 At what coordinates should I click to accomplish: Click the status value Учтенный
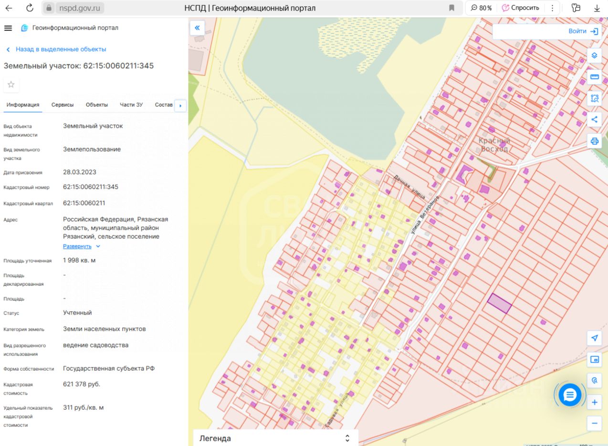click(77, 313)
